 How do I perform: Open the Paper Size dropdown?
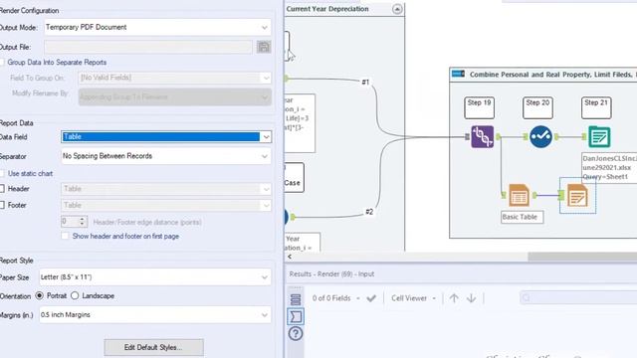155,277
